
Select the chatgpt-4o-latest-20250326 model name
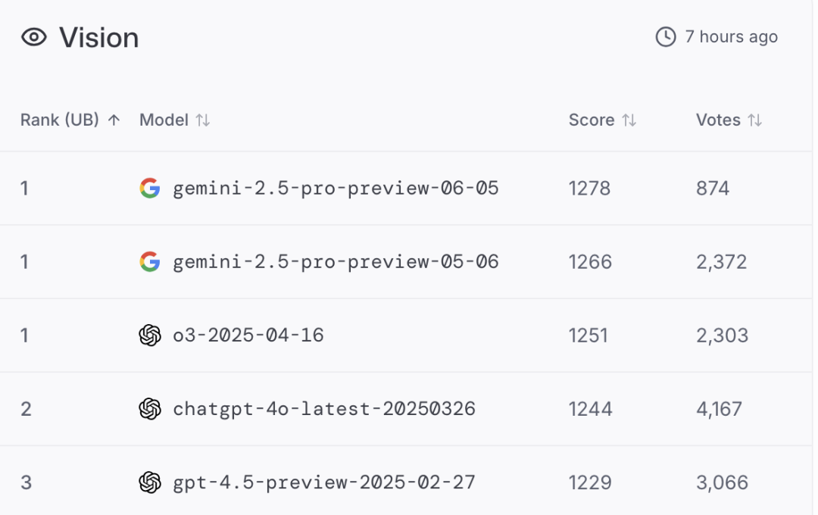coord(324,409)
